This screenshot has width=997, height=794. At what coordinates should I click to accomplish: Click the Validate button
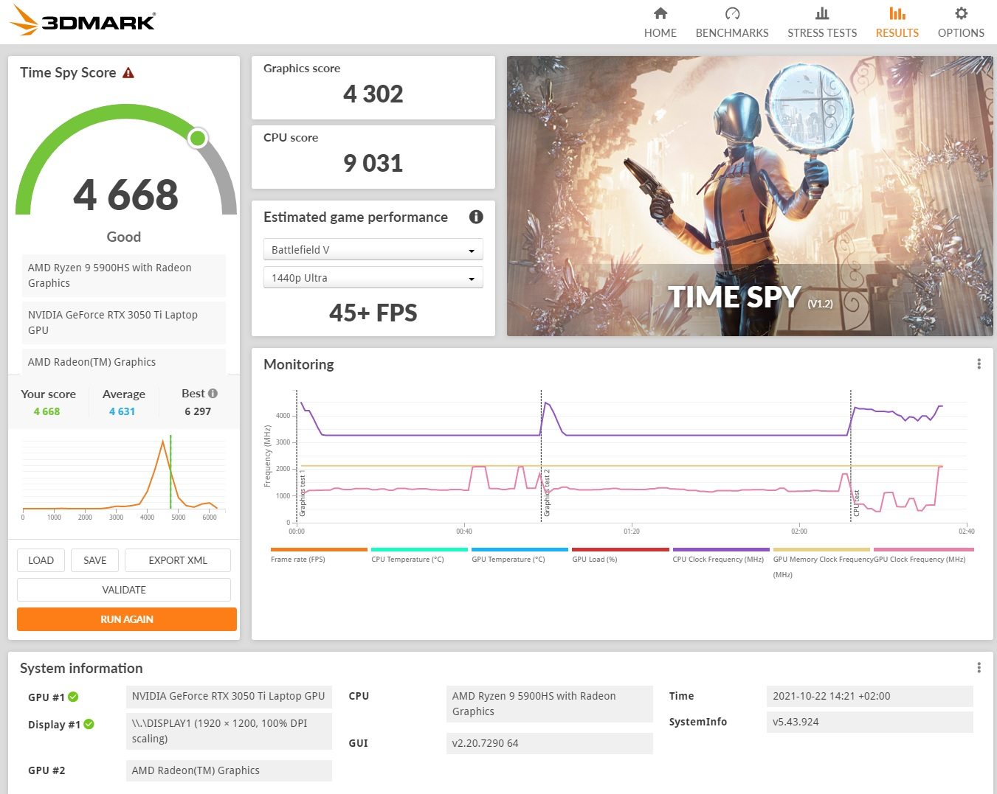coord(124,590)
